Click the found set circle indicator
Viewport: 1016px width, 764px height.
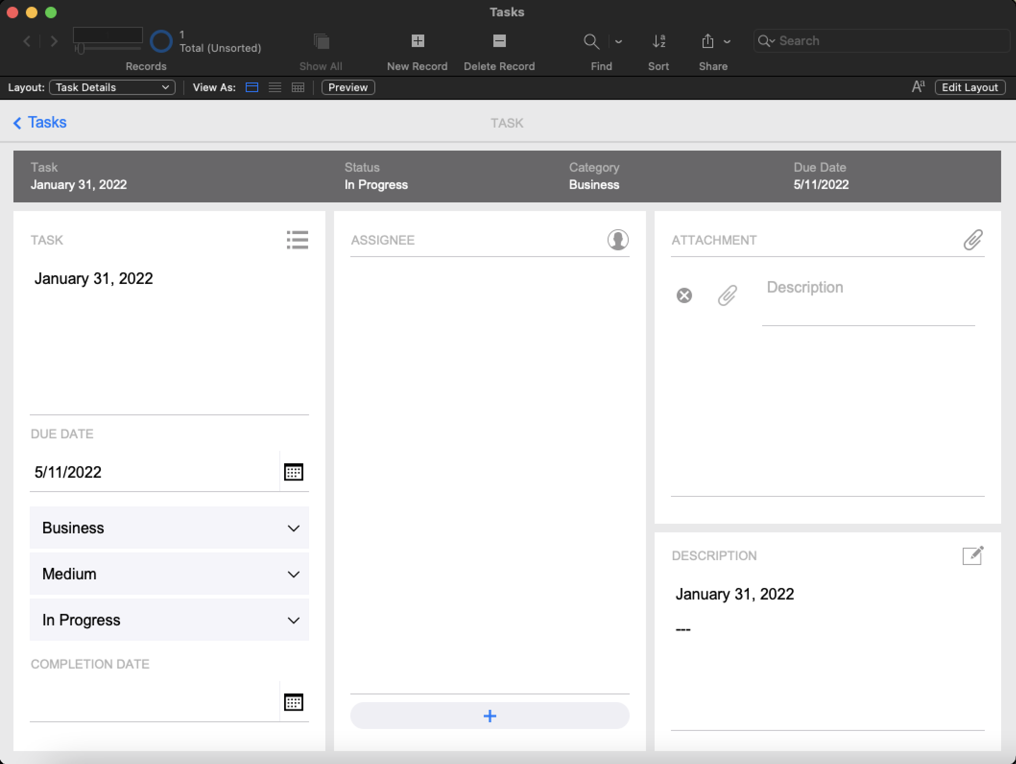[161, 41]
